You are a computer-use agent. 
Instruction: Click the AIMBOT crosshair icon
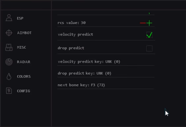pyautogui.click(x=9, y=33)
